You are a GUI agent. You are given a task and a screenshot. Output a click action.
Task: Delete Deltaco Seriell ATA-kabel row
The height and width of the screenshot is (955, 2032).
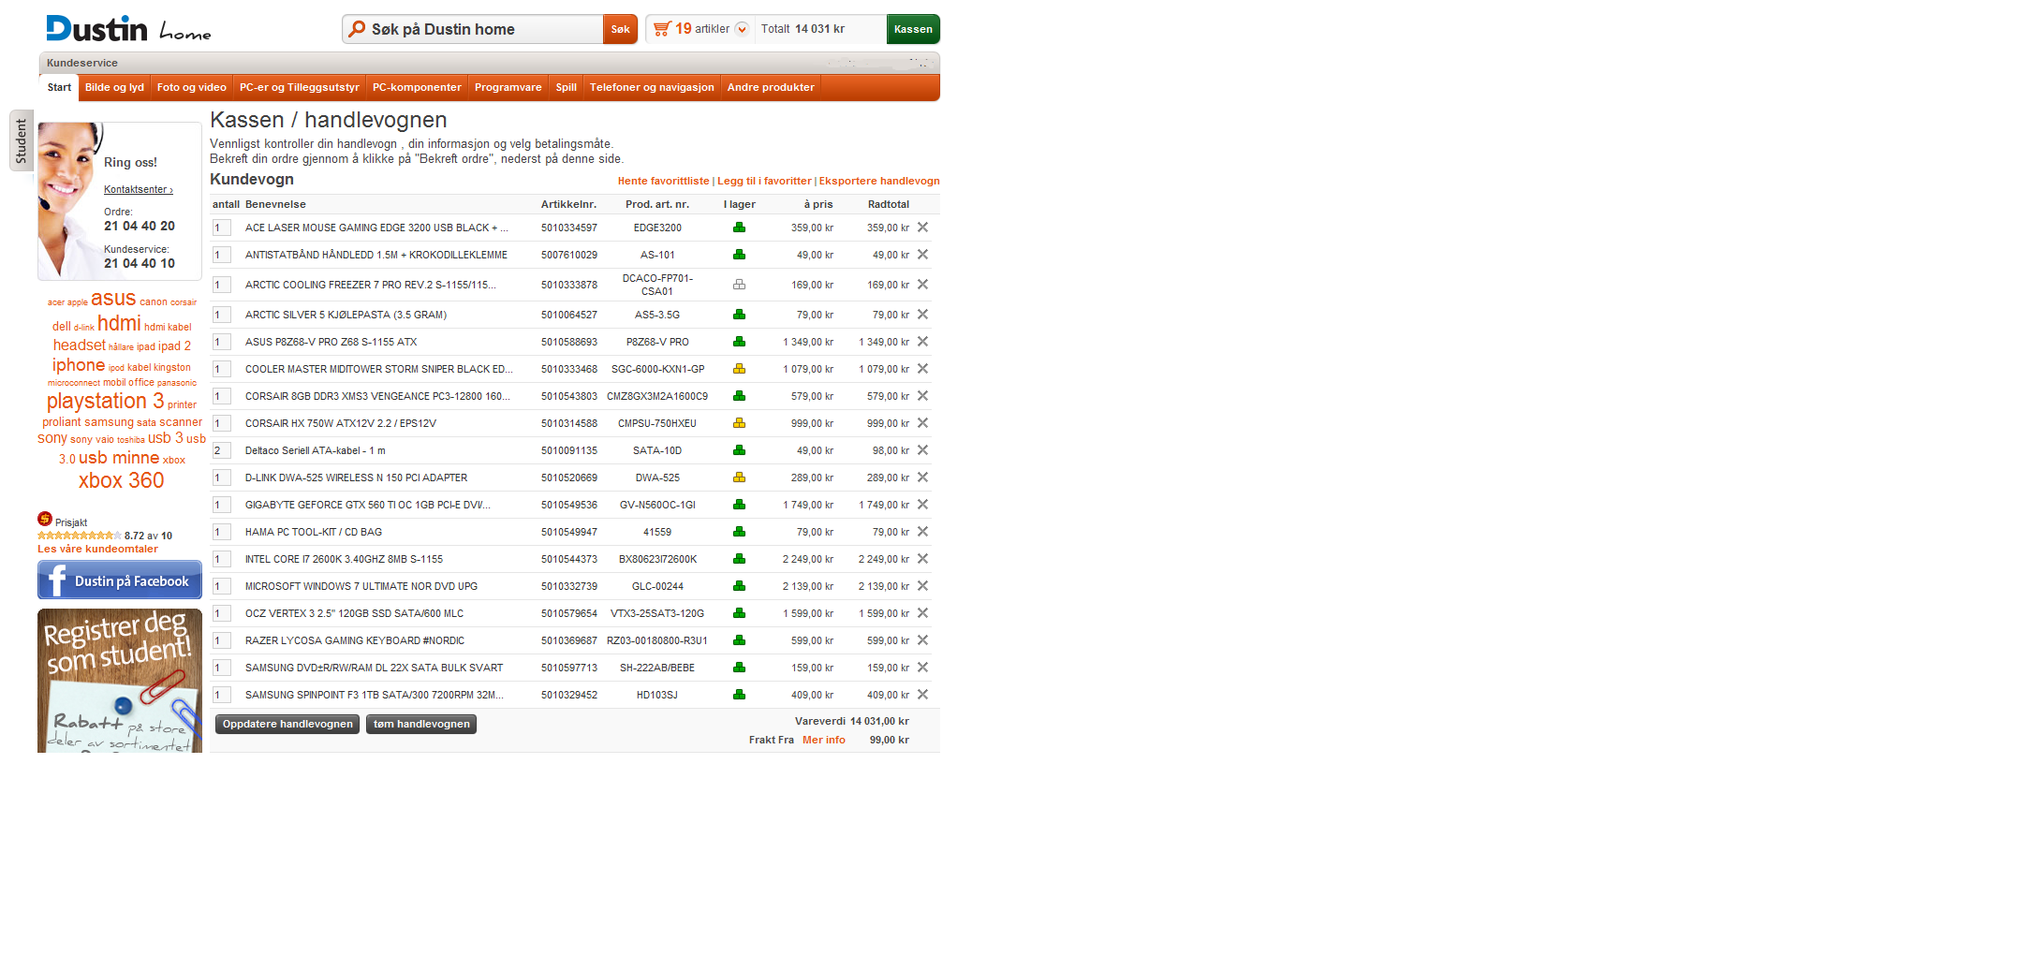[x=922, y=450]
